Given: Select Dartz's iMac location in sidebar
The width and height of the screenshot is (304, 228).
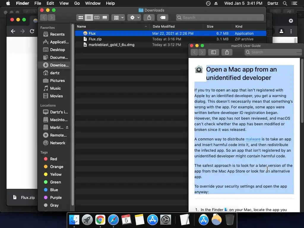Looking at the screenshot, I should (x=54, y=112).
